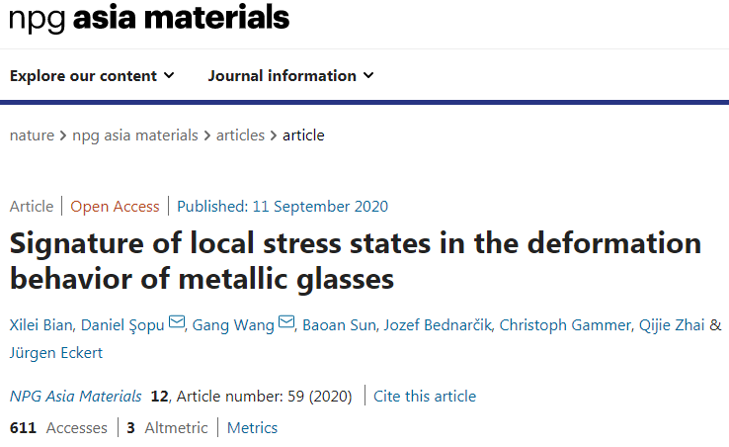Open the Explore our content menu
The width and height of the screenshot is (729, 447).
84,76
